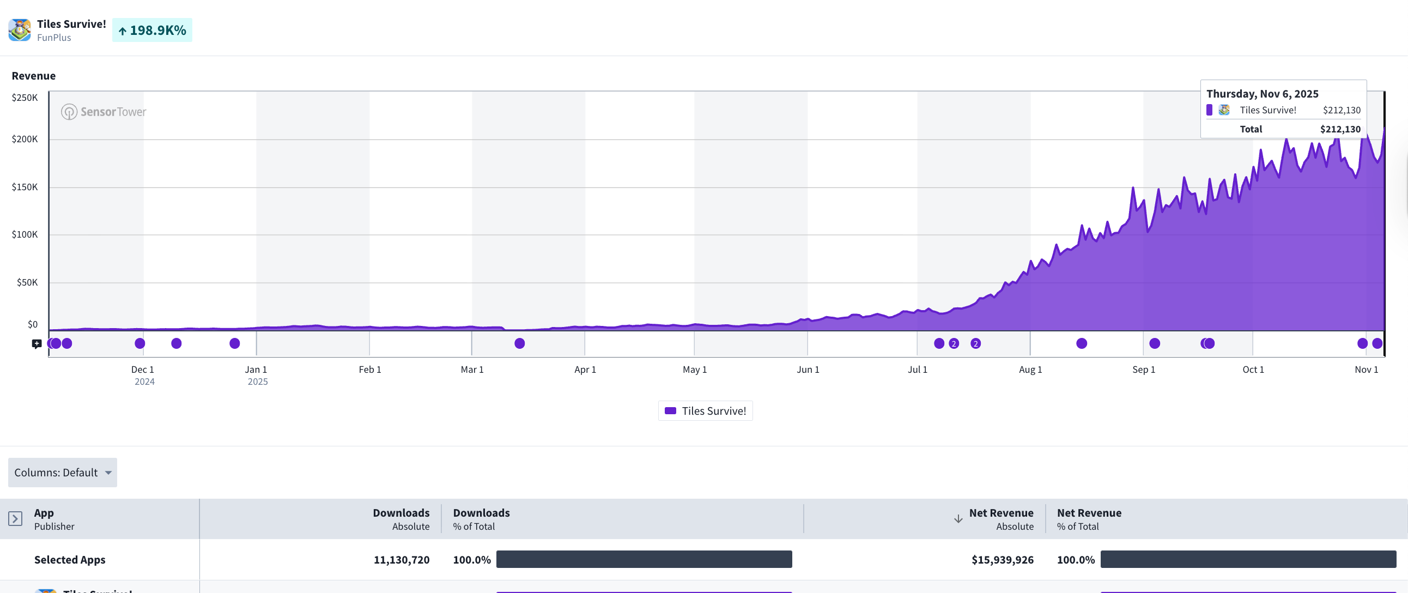Click the dropdown caret on Columns button
1408x593 pixels.
[108, 473]
